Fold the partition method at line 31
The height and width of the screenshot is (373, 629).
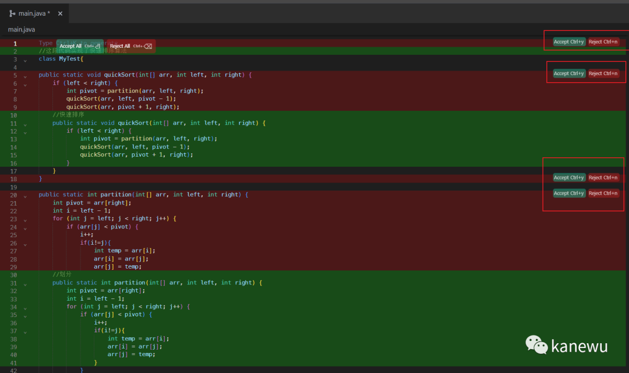point(25,284)
